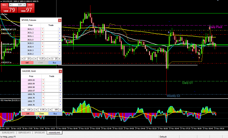Click the Gold take profit field showing 100
The width and height of the screenshot is (228, 138).
point(55,110)
